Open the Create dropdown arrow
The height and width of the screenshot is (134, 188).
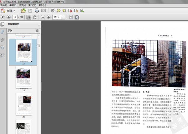tap(14, 11)
